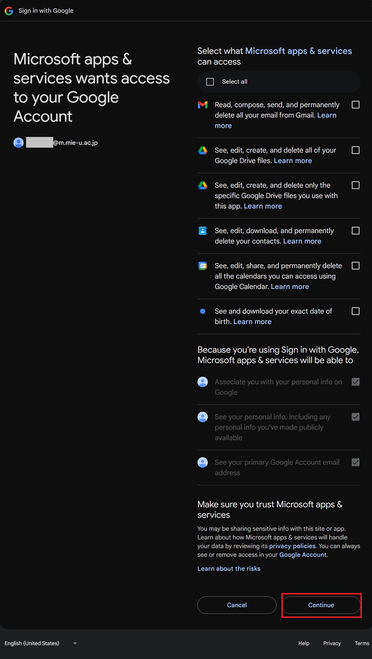Check the Select all checkbox
The width and height of the screenshot is (372, 659).
point(210,82)
